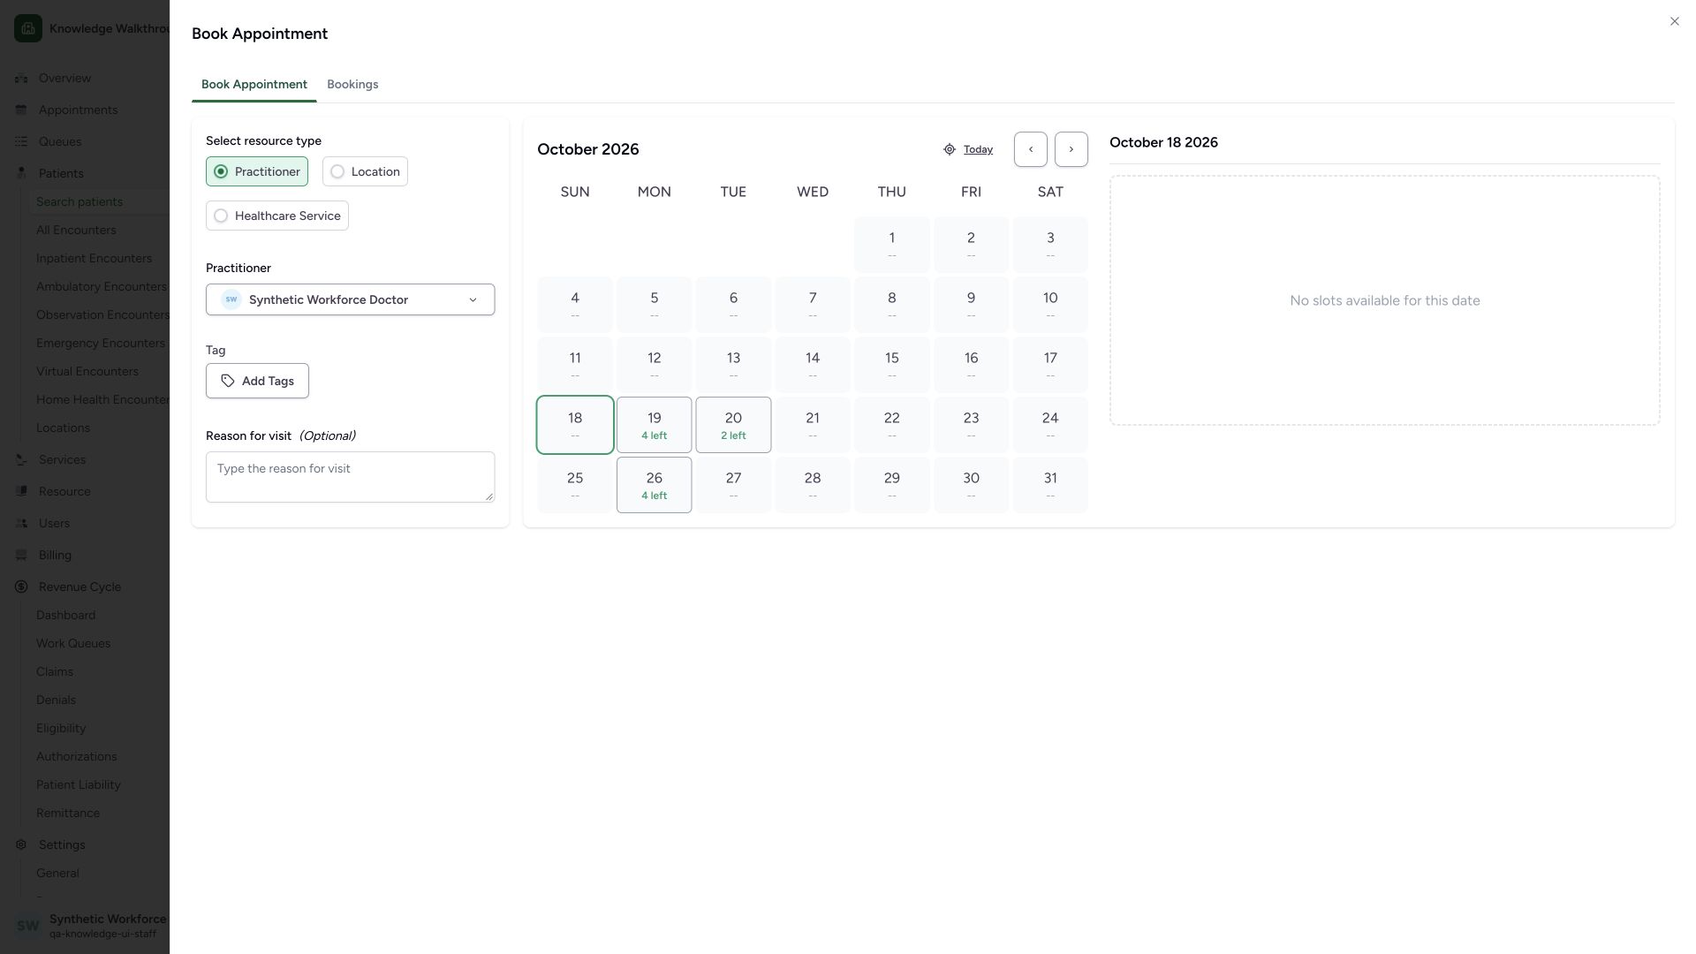Go to previous month arrow

[x=1031, y=149]
